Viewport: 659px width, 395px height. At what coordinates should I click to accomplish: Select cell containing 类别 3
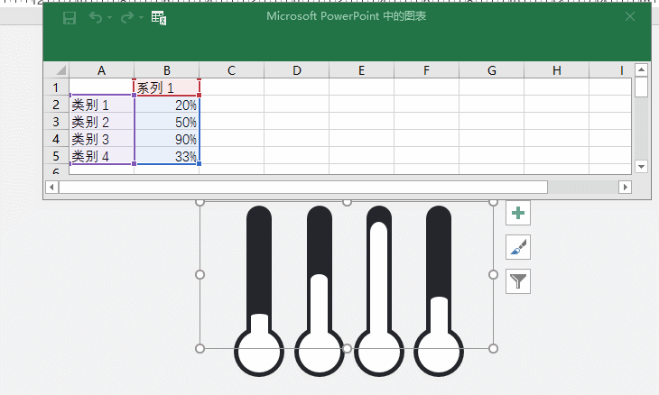[x=101, y=139]
